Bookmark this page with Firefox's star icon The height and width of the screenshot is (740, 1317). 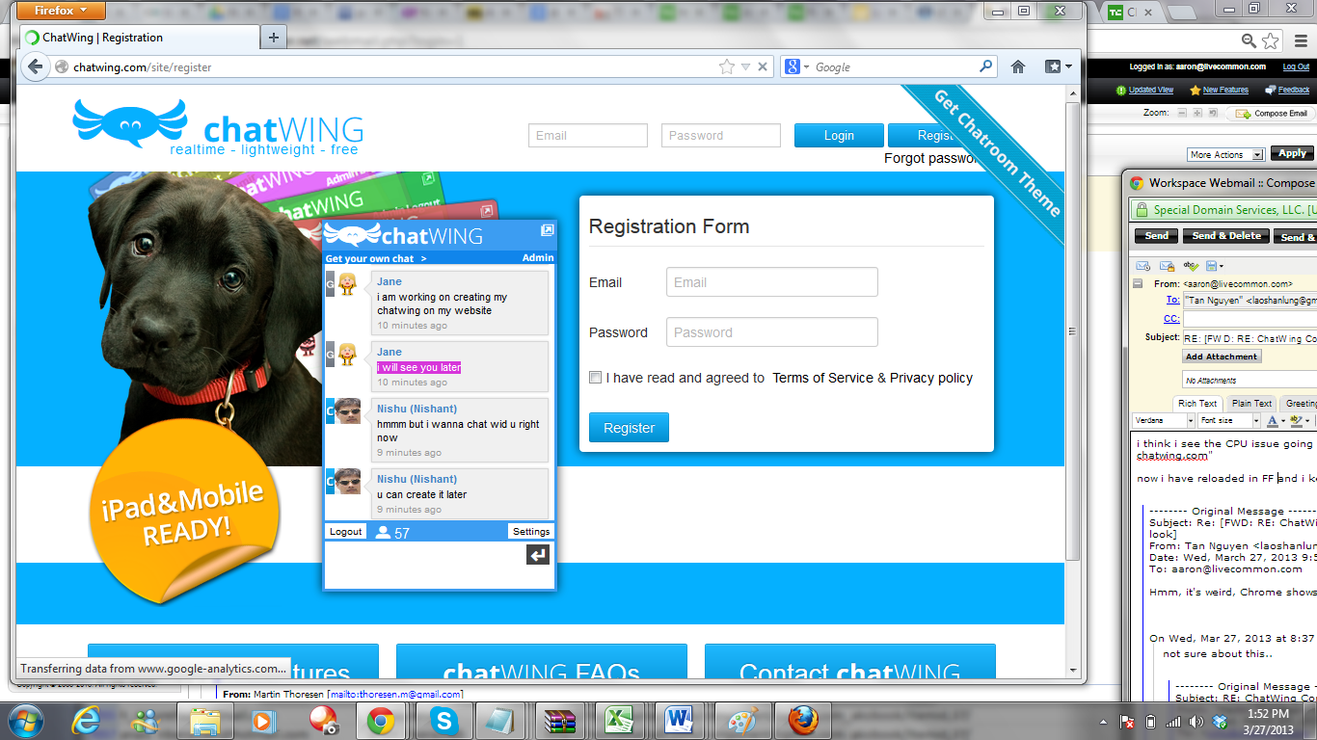click(727, 66)
